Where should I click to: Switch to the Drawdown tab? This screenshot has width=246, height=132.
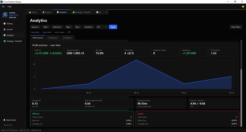53,38
